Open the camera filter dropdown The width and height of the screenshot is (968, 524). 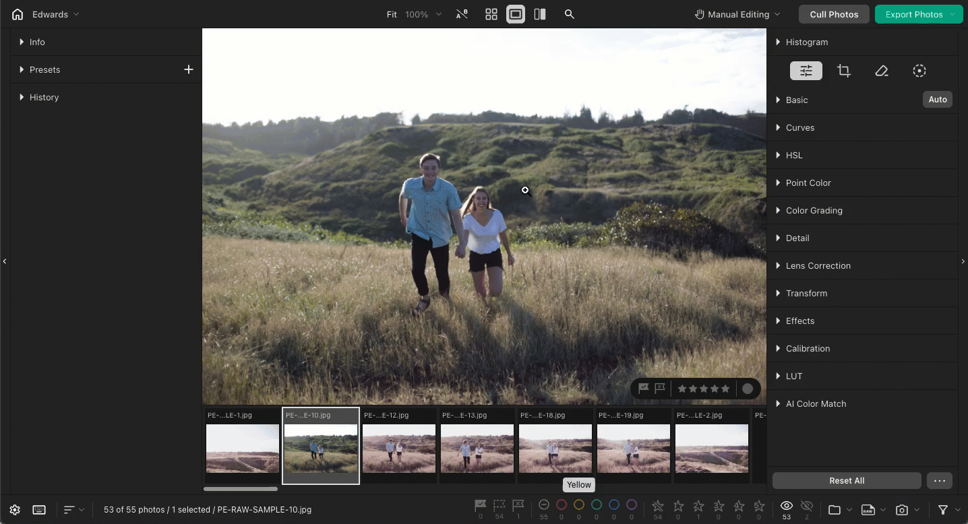tap(907, 510)
